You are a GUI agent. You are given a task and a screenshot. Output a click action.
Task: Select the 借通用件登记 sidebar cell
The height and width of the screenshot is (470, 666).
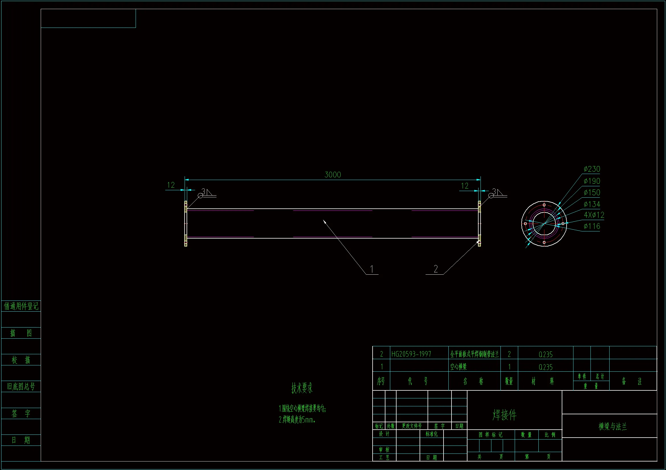[21, 306]
